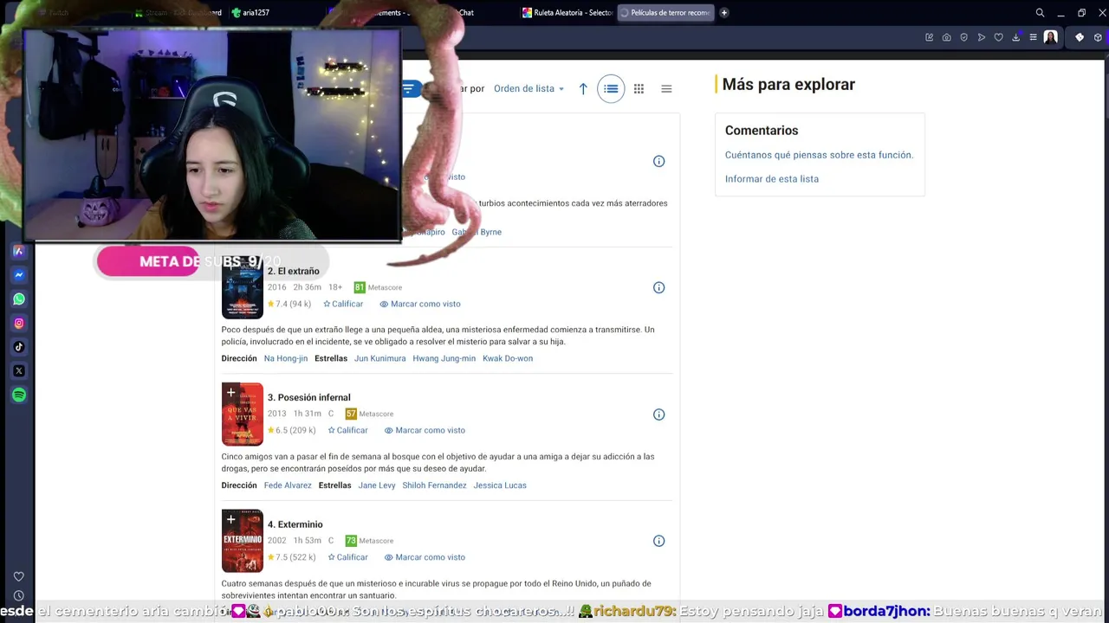Switch to the Ruleta Aleatoria tab

pyautogui.click(x=567, y=13)
